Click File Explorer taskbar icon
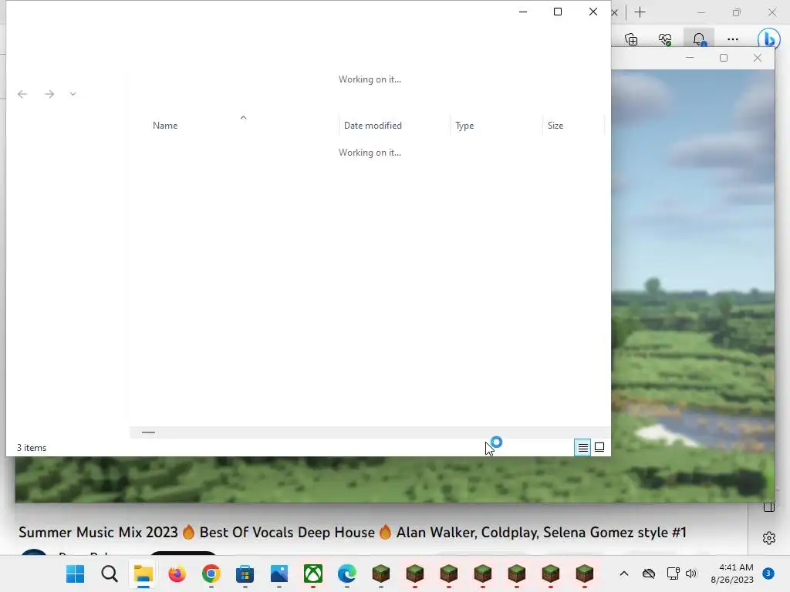 (x=143, y=573)
